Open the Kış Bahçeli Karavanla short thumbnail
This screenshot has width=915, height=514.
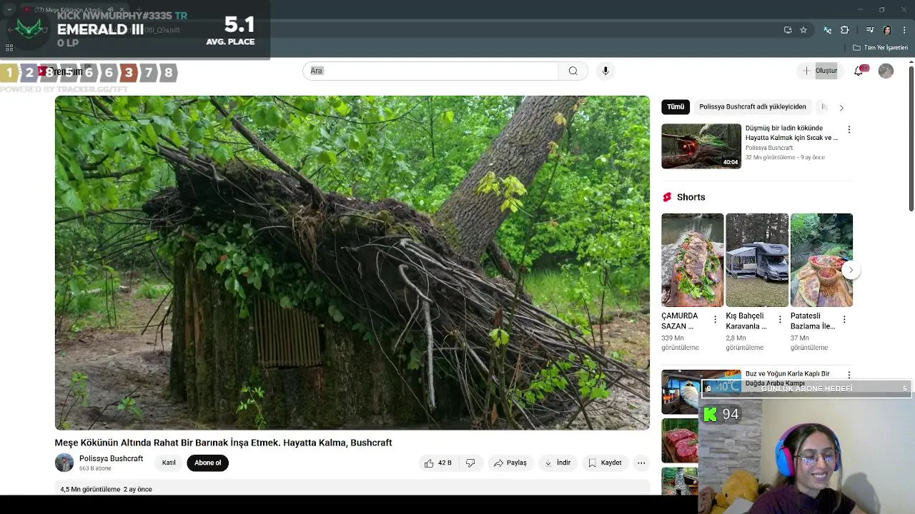click(757, 260)
